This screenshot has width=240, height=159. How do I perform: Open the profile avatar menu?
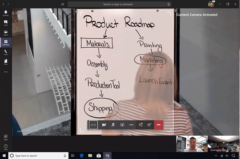click(x=211, y=4)
